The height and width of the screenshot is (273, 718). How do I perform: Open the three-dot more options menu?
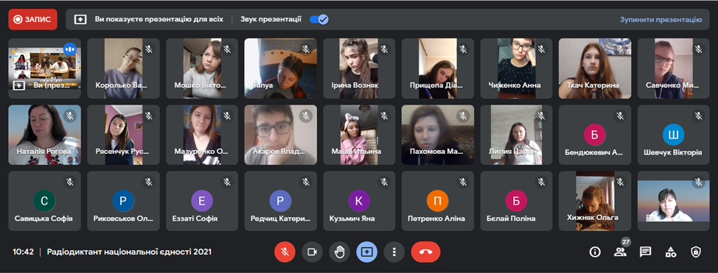pos(394,252)
